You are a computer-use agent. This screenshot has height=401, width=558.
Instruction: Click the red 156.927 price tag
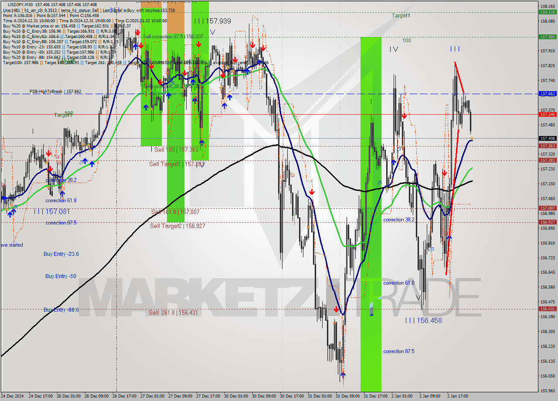(x=548, y=222)
